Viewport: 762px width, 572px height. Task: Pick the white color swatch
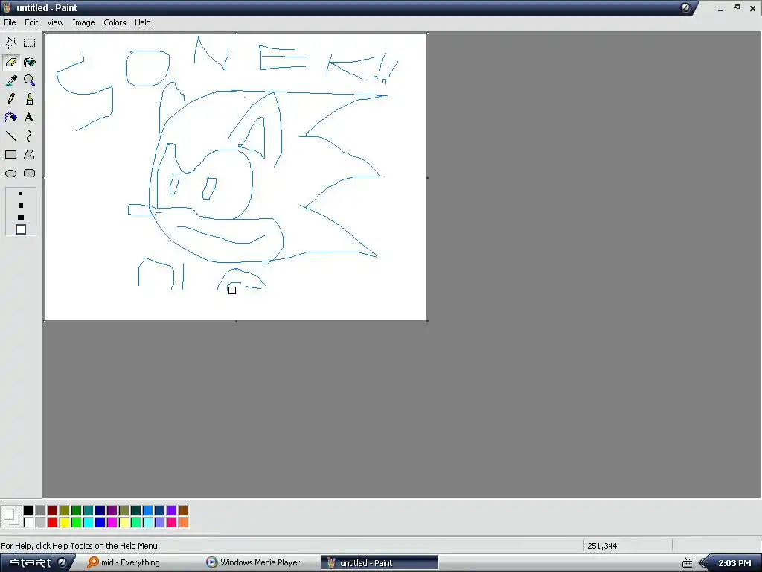click(29, 522)
